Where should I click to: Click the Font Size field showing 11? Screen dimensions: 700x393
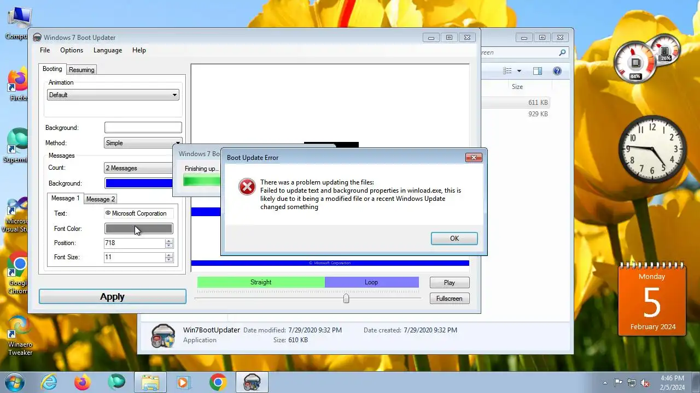tap(135, 257)
